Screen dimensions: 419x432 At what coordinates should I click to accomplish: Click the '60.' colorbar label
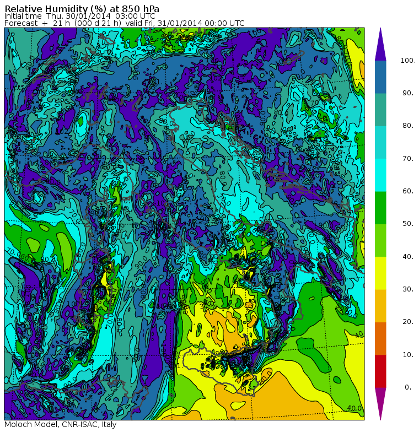(x=408, y=191)
